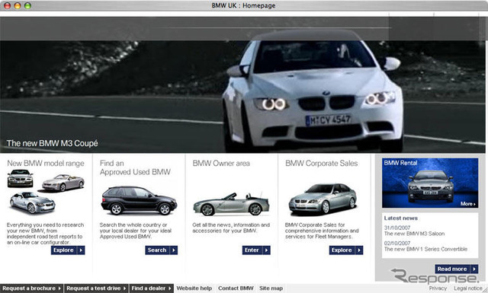Screen dimensions: 488x293
Task: Click the green zoom window button
Action: [x=27, y=5]
